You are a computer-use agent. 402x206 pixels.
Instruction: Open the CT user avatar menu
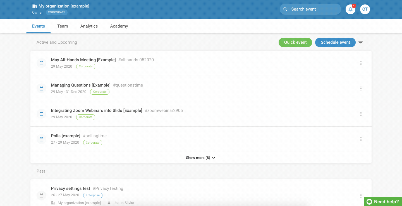[x=365, y=9]
